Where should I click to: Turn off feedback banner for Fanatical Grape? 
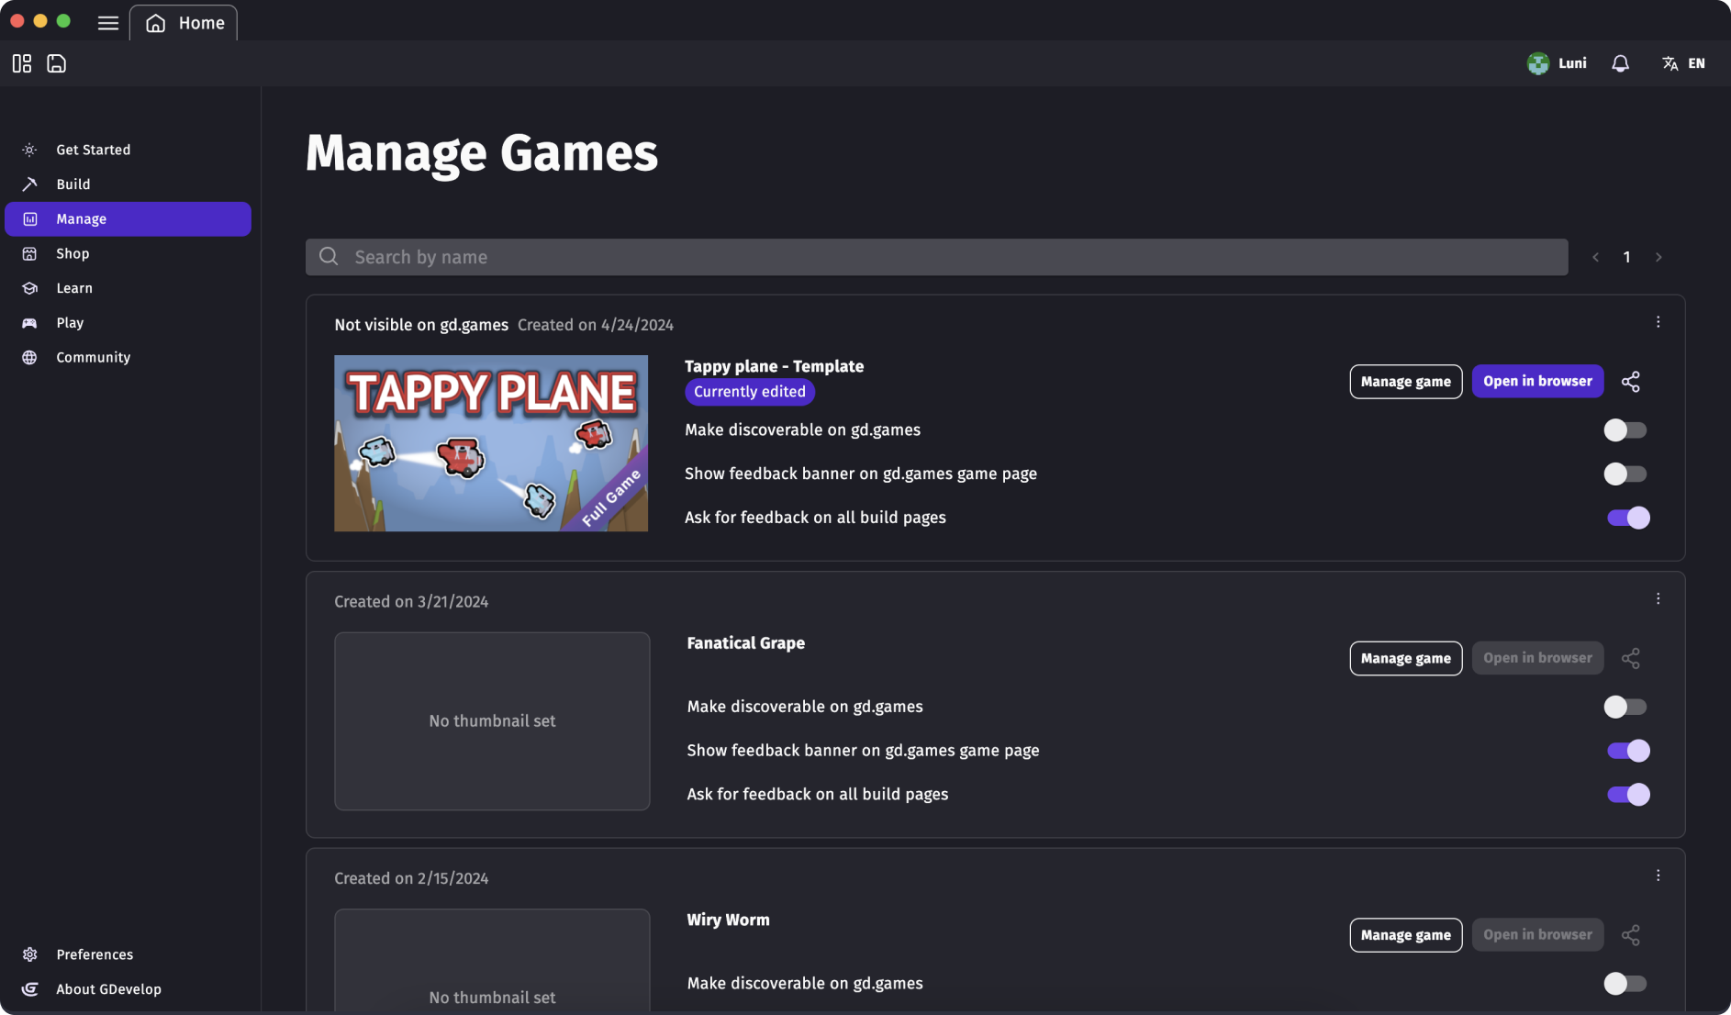(1627, 751)
